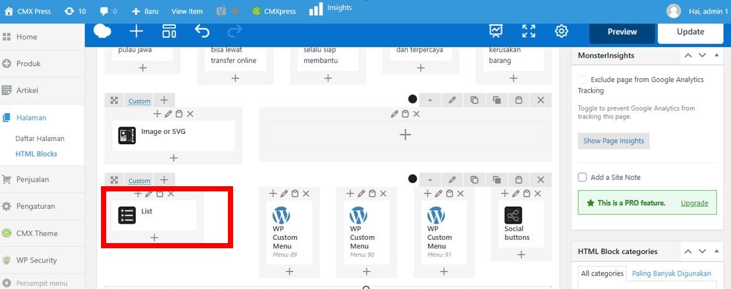Open page settings gear icon
The image size is (731, 289).
coord(561,31)
